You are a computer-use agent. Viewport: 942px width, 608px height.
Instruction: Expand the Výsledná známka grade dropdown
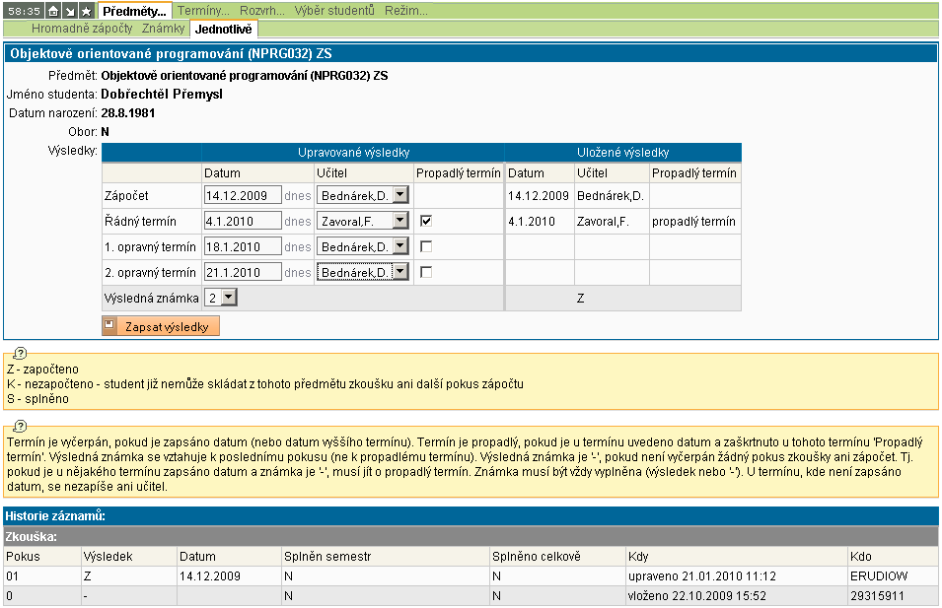click(228, 298)
